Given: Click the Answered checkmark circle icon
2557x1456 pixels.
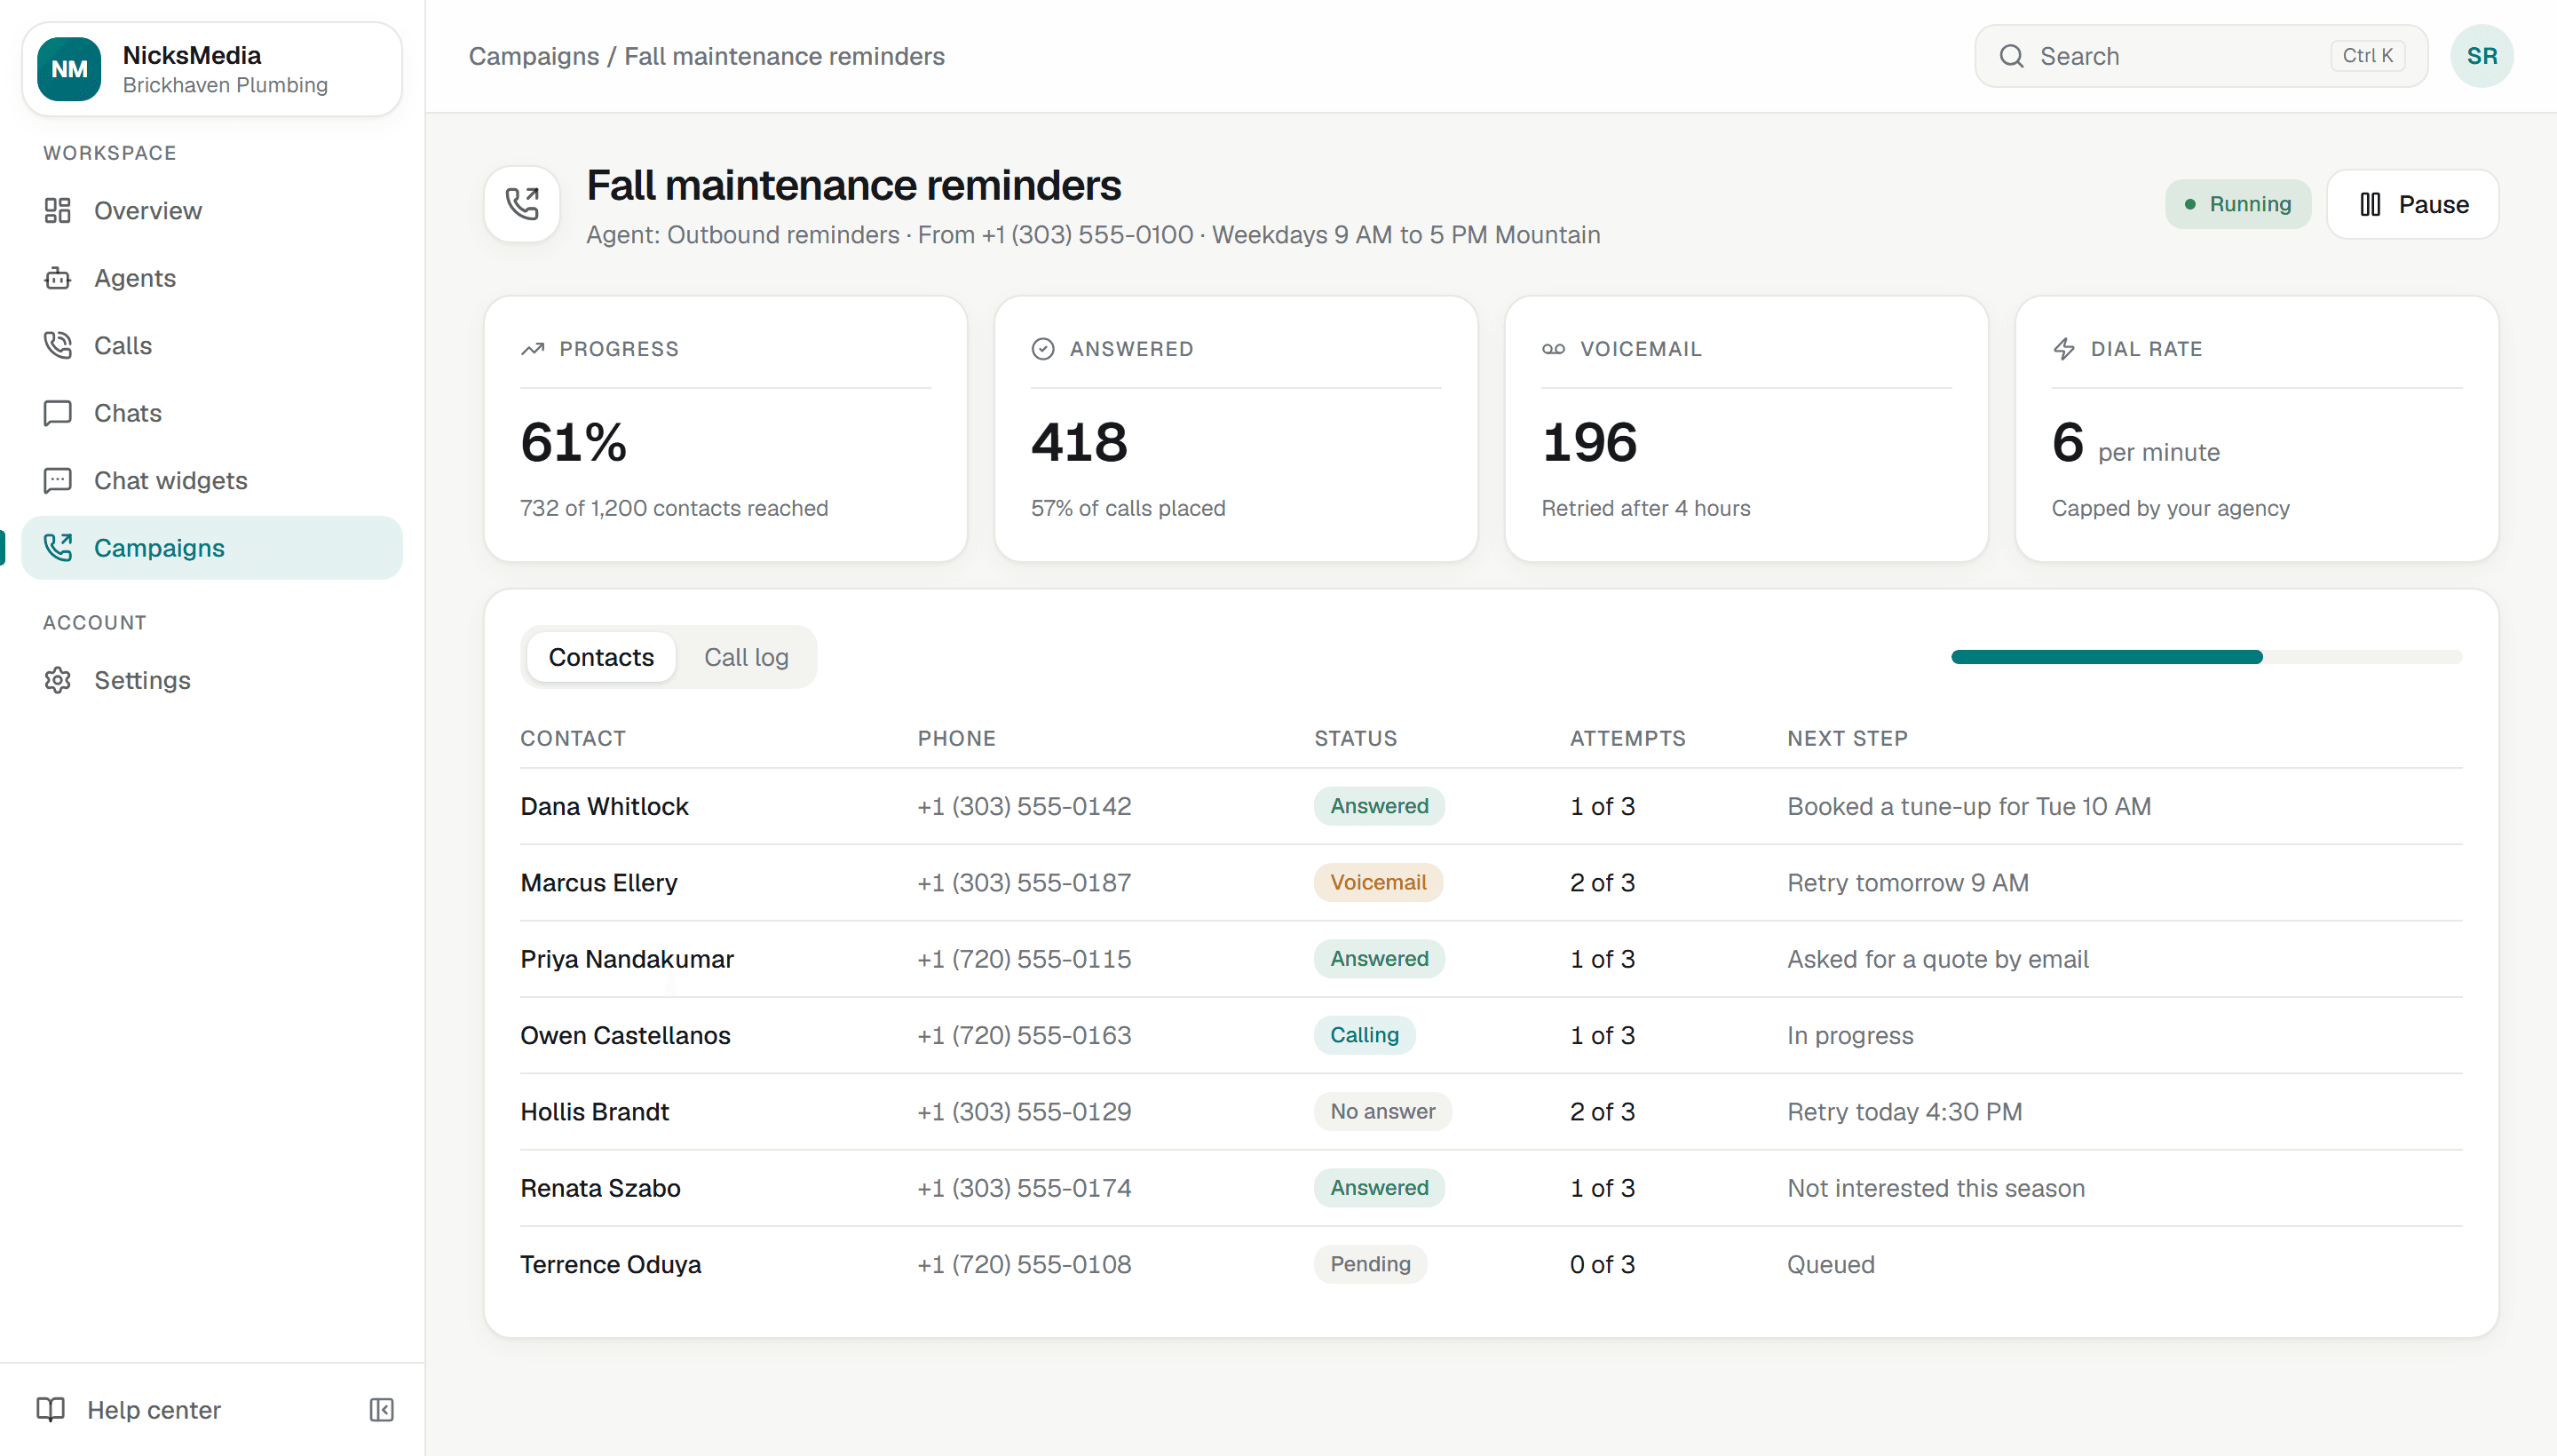Looking at the screenshot, I should [x=1043, y=349].
